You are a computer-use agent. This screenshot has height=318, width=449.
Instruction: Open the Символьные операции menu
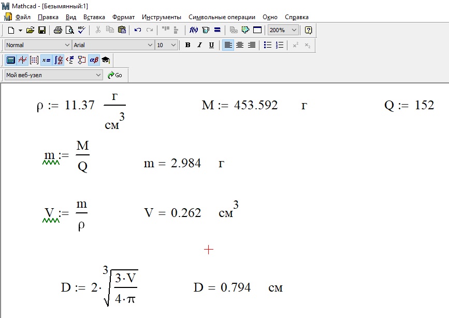pos(222,17)
